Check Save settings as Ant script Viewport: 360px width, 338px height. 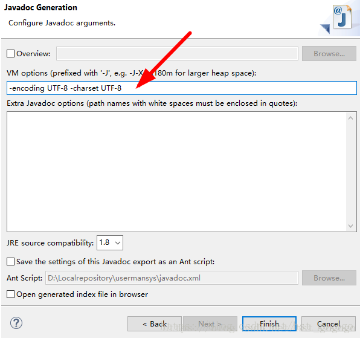pos(10,261)
